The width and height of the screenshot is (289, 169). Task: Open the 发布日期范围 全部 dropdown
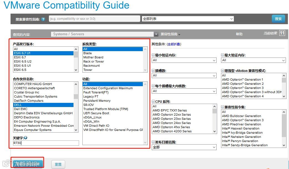[x=184, y=147]
